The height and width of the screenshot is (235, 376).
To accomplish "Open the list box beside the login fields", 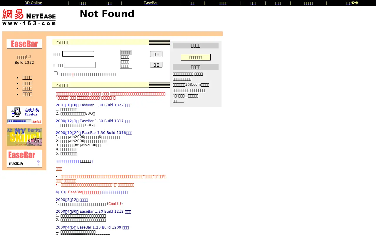I will [126, 59].
